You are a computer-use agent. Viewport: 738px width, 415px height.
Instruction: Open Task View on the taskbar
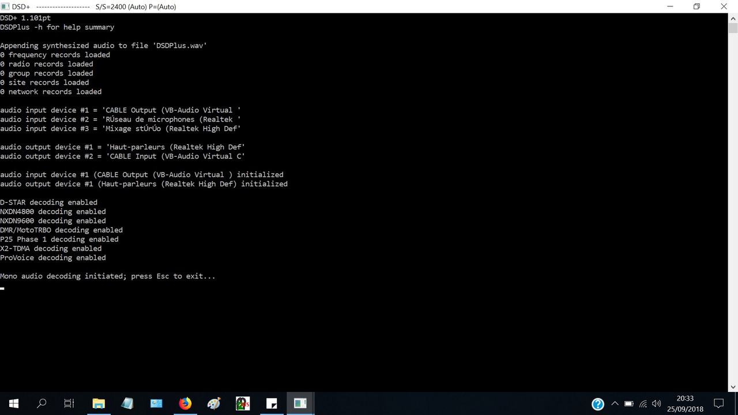[69, 403]
